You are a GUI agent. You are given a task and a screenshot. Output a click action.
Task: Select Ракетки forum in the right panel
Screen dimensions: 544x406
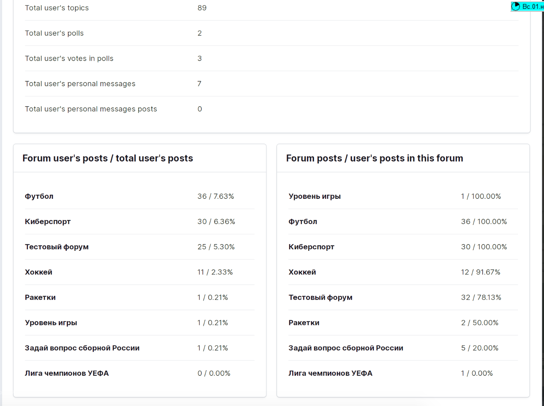point(304,322)
